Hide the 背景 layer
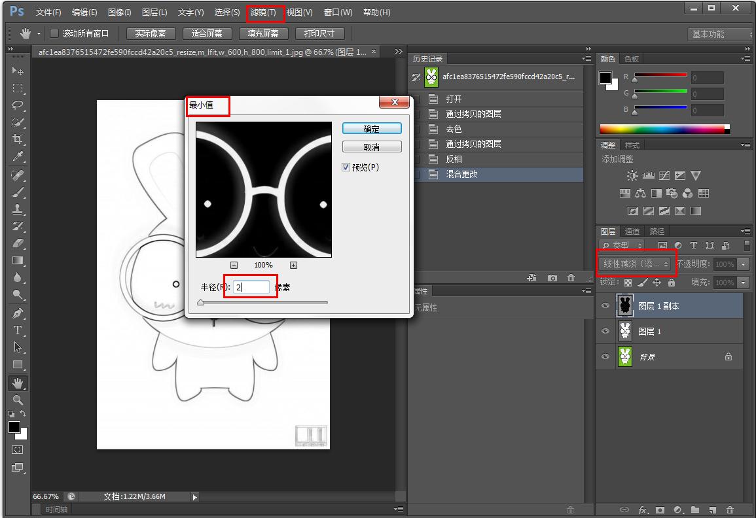Image resolution: width=756 pixels, height=518 pixels. pyautogui.click(x=605, y=356)
